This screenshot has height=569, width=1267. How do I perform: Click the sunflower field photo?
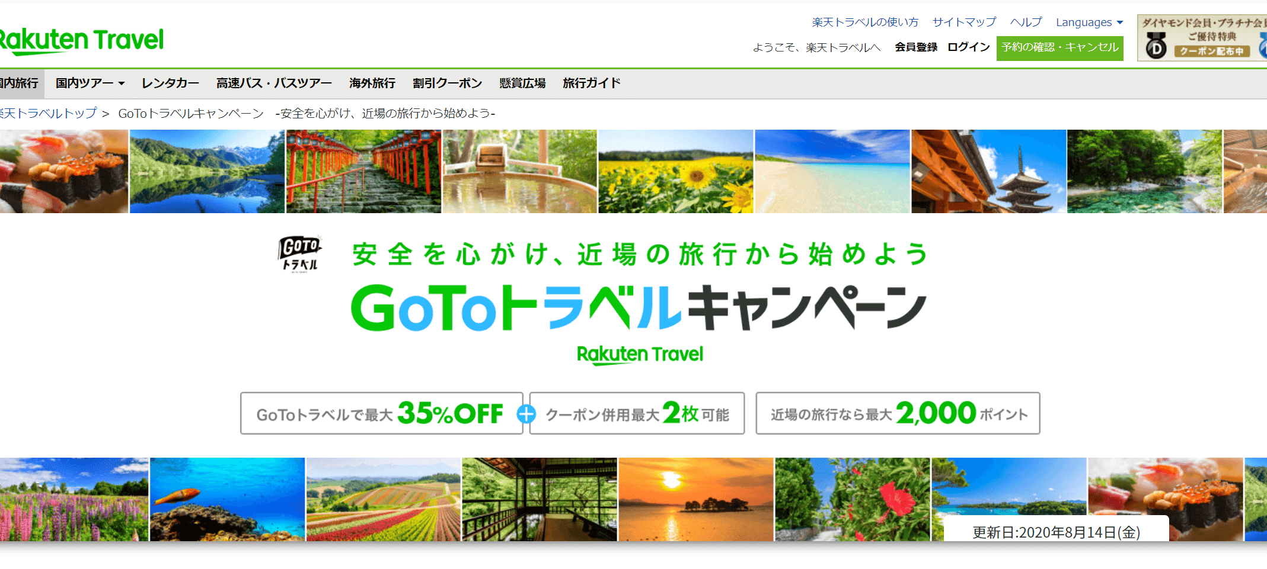tap(676, 172)
